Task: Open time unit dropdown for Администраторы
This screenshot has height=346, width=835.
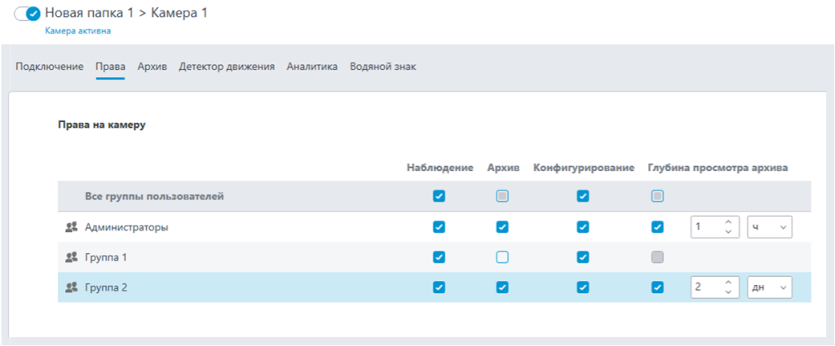Action: pyautogui.click(x=769, y=227)
